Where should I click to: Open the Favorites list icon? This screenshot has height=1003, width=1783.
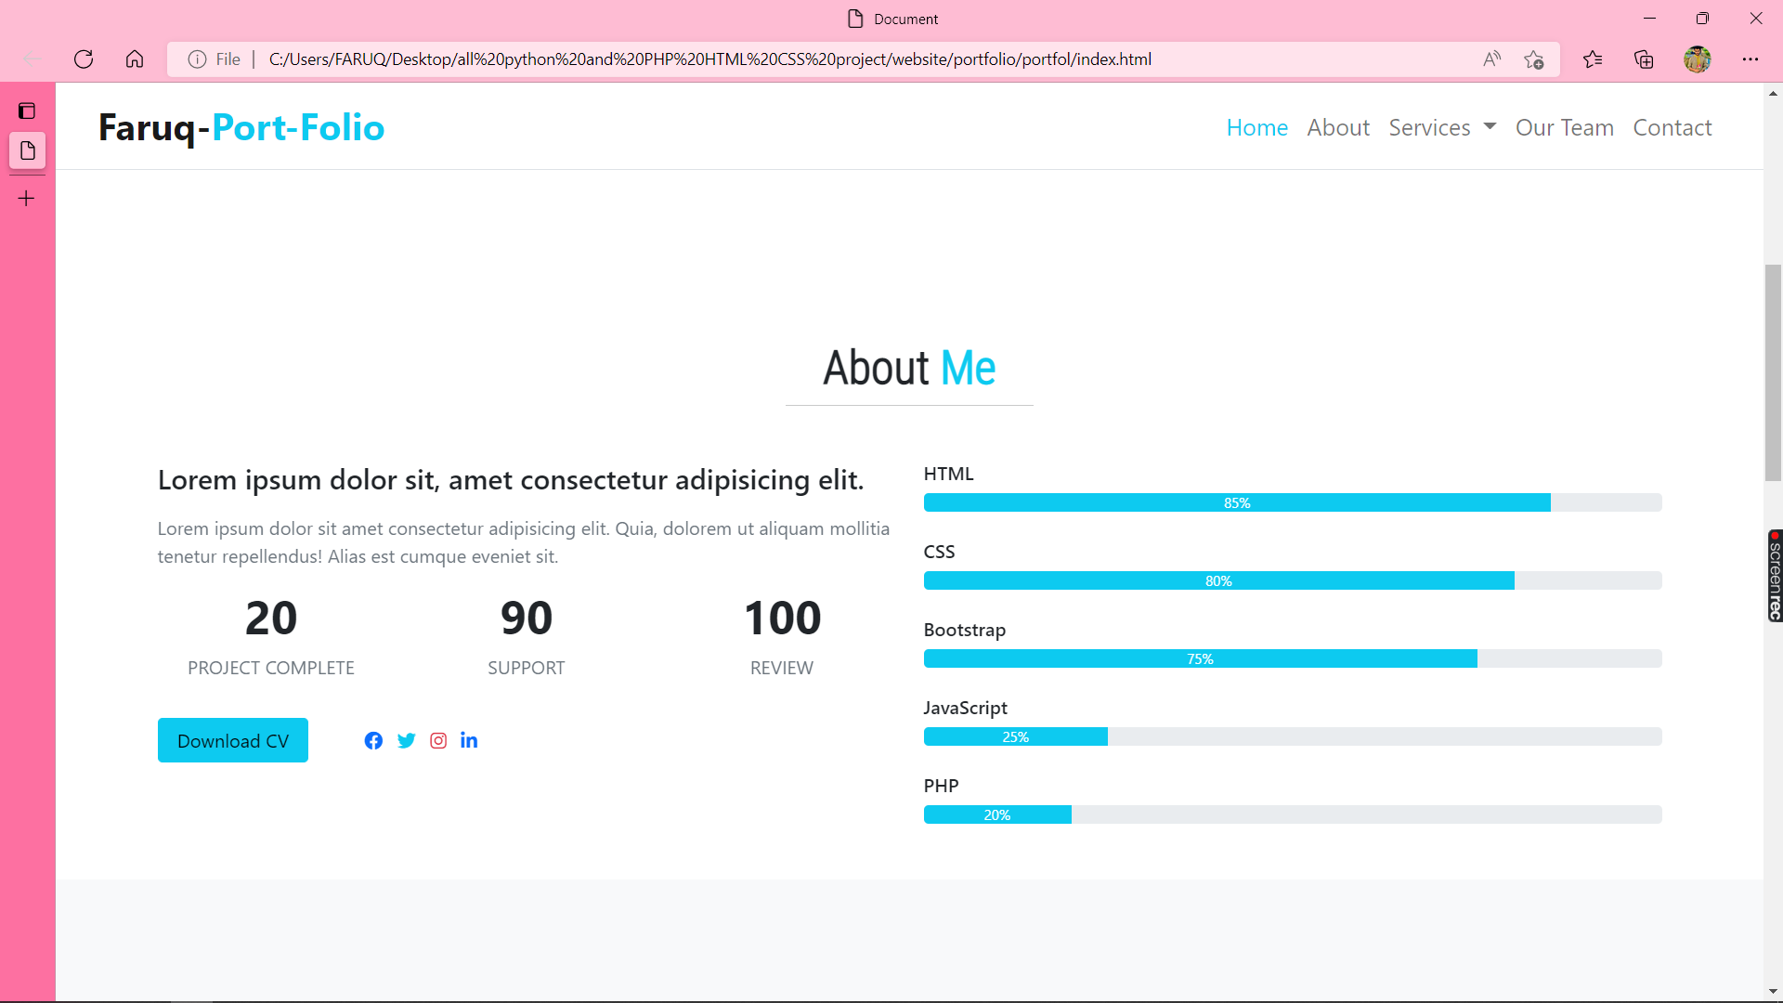click(x=1593, y=59)
